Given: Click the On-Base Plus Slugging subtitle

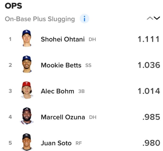Looking at the screenshot, I should pyautogui.click(x=40, y=19).
